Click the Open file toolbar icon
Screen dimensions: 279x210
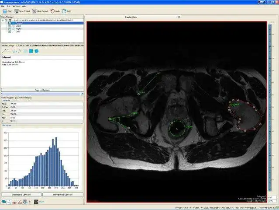(x=5, y=11)
